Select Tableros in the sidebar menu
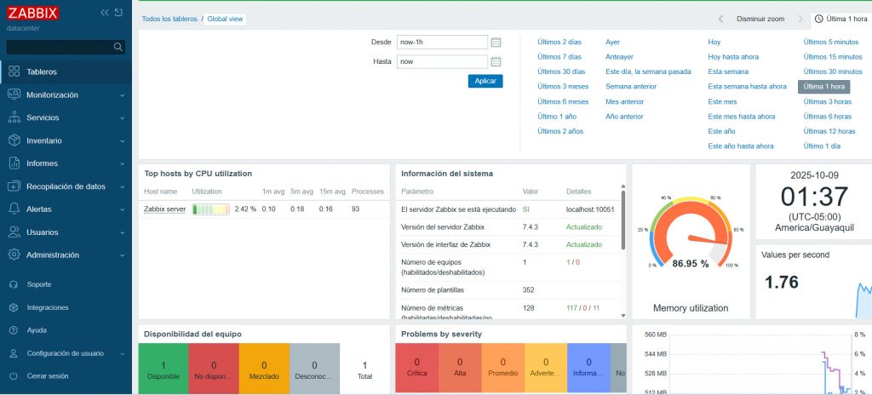This screenshot has height=395, width=872. 42,72
